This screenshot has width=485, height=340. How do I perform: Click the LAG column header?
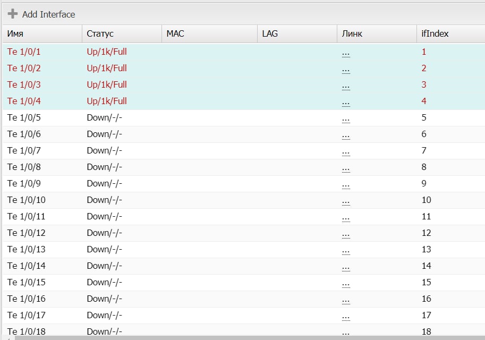(x=297, y=33)
